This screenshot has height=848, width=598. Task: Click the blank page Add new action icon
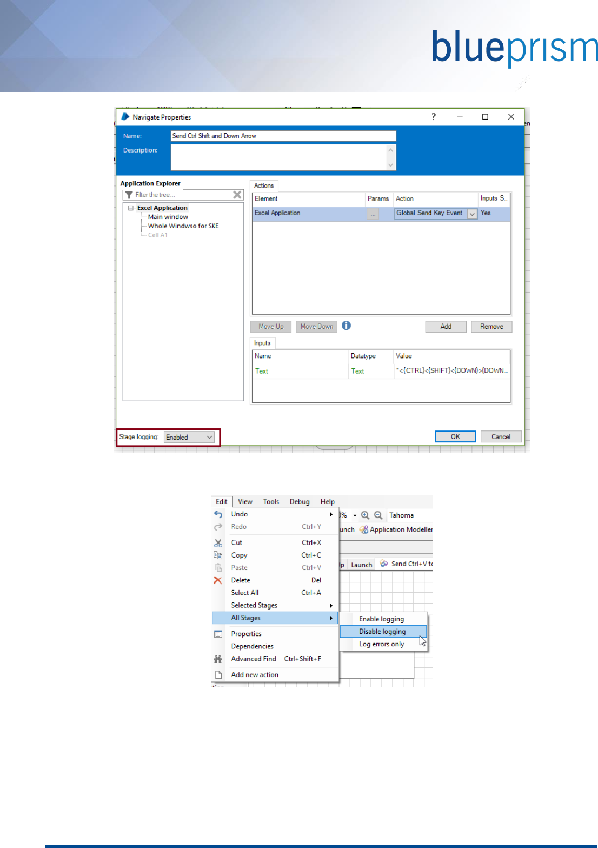pos(218,674)
